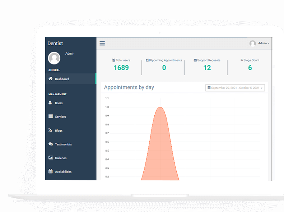Click the Dashboard home icon

51,79
